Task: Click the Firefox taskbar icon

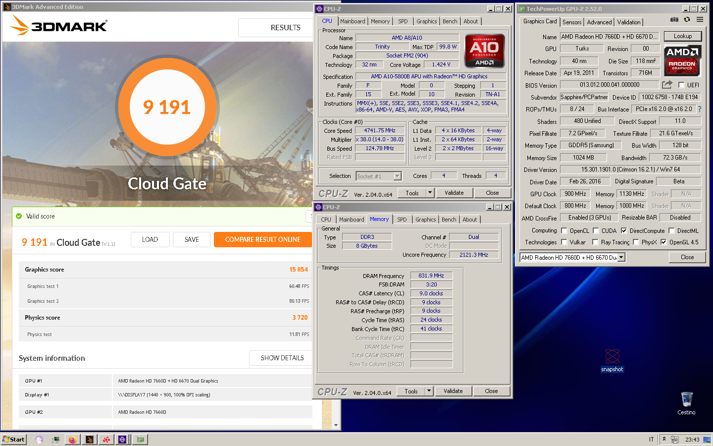Action: click(72, 440)
